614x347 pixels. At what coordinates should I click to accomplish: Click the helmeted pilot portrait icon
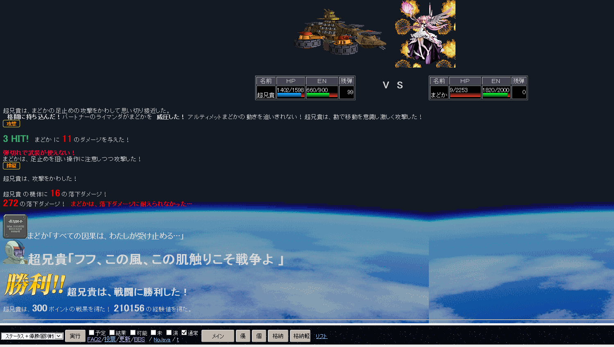[x=14, y=252]
